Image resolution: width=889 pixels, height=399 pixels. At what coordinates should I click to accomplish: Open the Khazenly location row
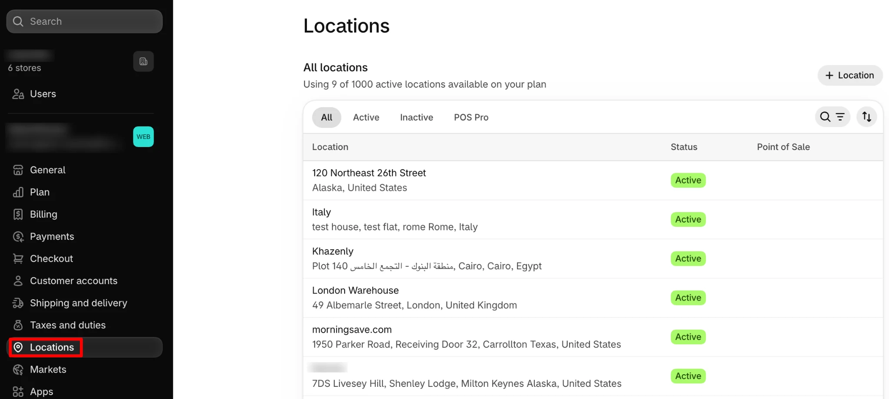[x=593, y=258]
